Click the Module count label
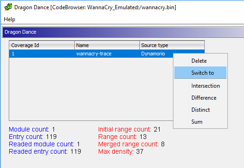 pyautogui.click(x=29, y=129)
